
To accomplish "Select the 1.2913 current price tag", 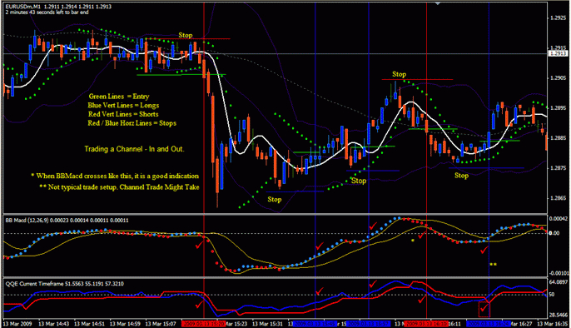I will click(558, 53).
